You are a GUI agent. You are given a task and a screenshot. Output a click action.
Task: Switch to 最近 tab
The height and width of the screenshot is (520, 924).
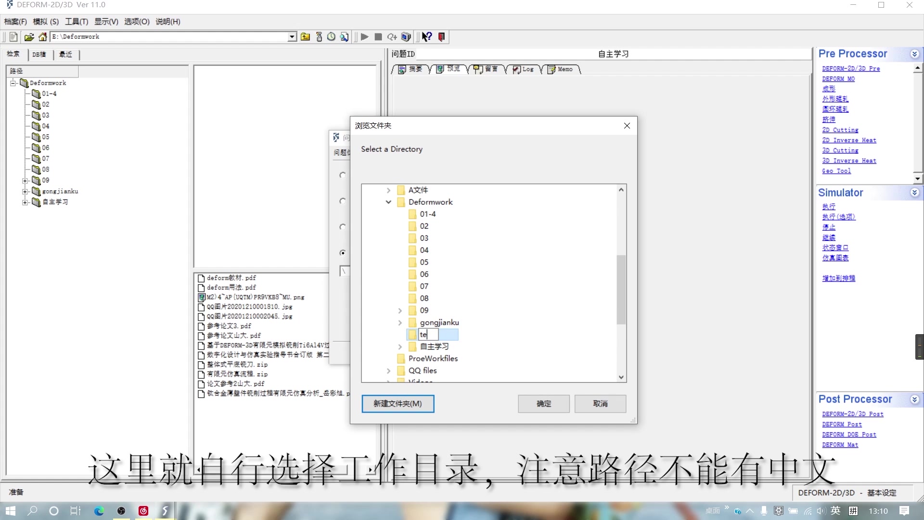coord(65,54)
